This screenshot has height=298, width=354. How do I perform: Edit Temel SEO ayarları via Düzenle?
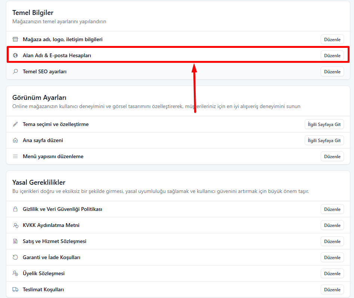[x=332, y=71]
